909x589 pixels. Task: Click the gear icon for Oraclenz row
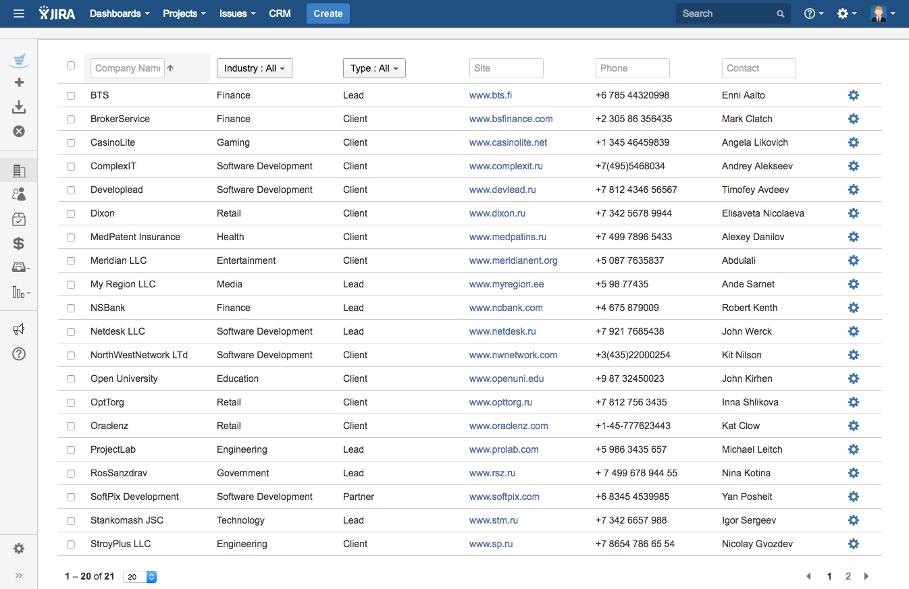click(x=853, y=426)
